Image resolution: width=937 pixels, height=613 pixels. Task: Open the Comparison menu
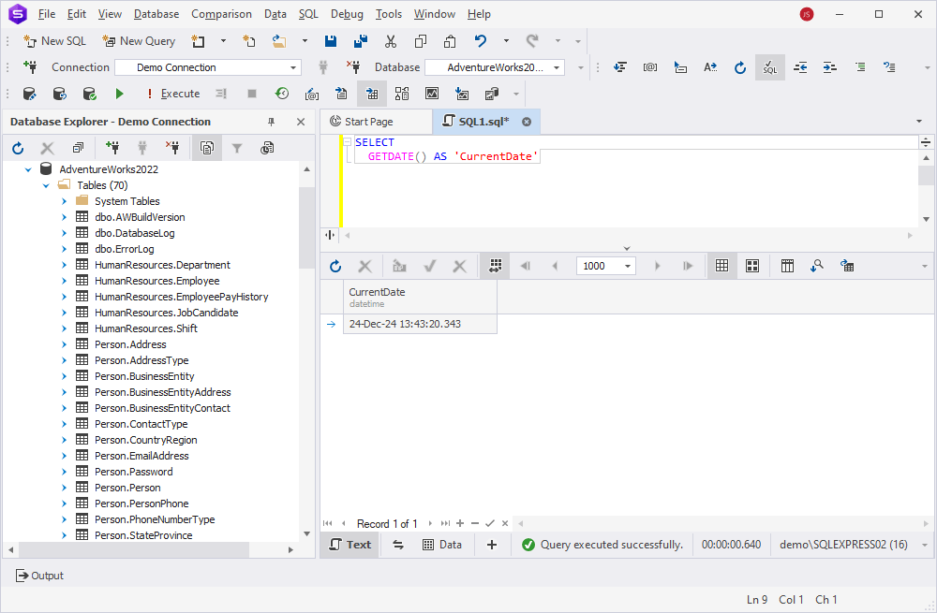(221, 14)
